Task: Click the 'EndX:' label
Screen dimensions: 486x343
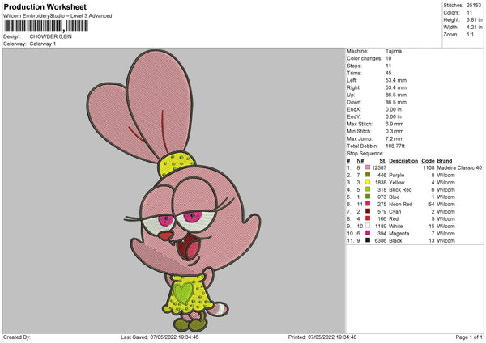Action: click(354, 109)
